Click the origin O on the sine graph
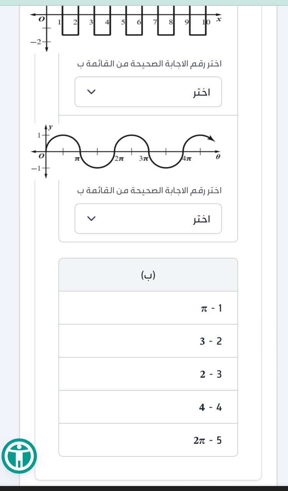Viewport: 288px width, 491px height. pos(41,156)
